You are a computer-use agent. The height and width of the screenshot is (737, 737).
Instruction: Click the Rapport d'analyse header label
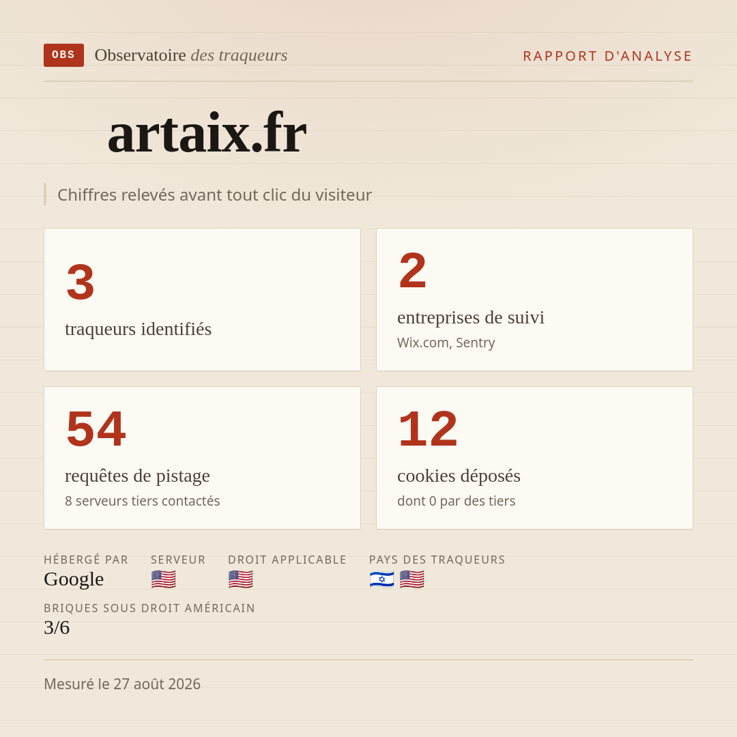(607, 56)
